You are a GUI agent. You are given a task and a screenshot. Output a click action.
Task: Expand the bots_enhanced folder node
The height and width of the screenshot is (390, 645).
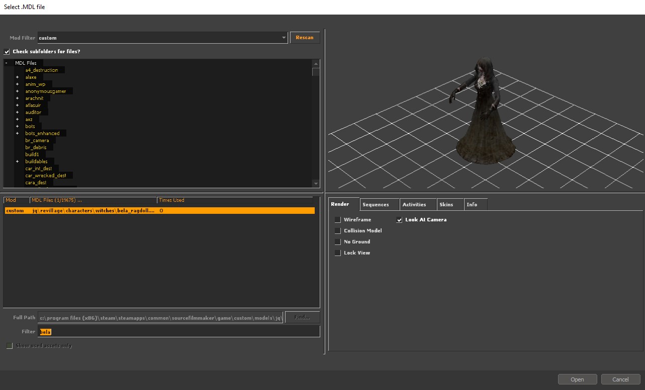[17, 134]
